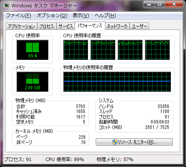Click the 空きメモリ value 5
Screen dimensions: 186x167
pos(84,122)
